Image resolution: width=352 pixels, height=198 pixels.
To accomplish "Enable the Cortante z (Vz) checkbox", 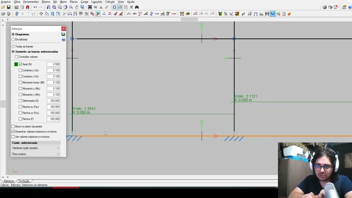I will [x=20, y=76].
